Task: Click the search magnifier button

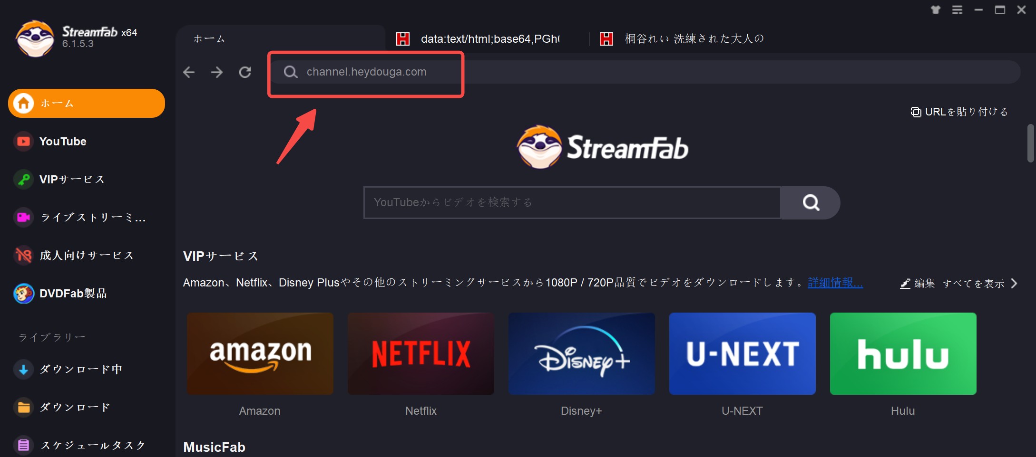Action: pos(811,202)
